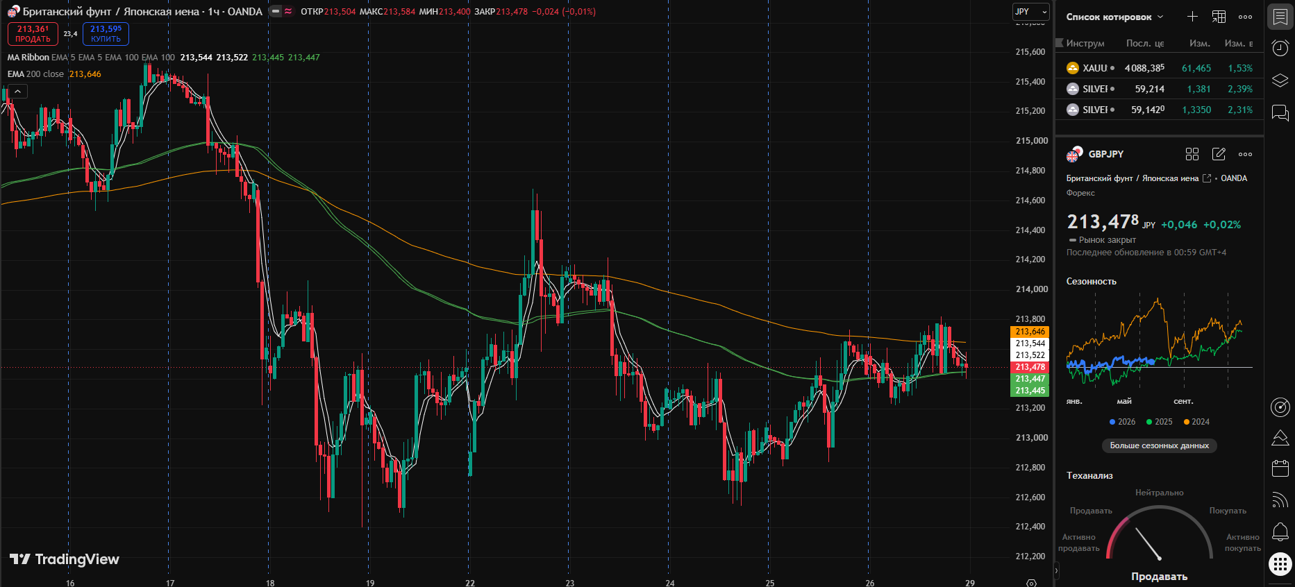Viewport: 1295px width, 587px height.
Task: Select the MA Ribbon indicator legend
Action: click(28, 58)
